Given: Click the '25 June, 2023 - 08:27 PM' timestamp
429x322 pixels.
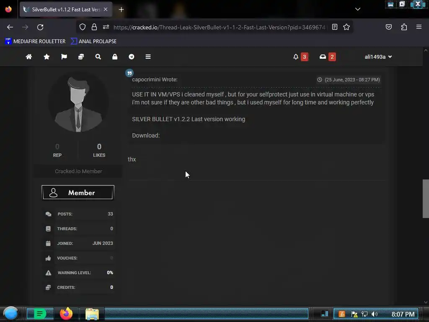Looking at the screenshot, I should (x=352, y=80).
